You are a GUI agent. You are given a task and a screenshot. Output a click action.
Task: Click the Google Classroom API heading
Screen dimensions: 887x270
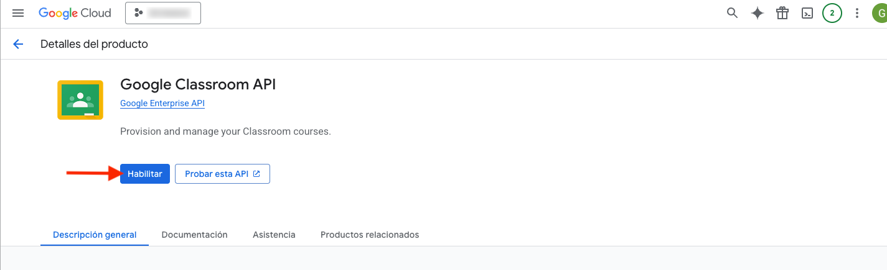click(197, 84)
